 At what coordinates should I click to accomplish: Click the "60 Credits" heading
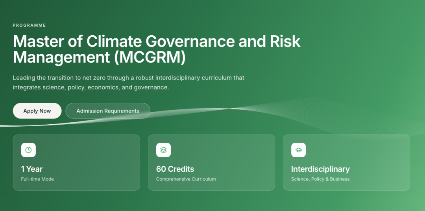tap(175, 169)
